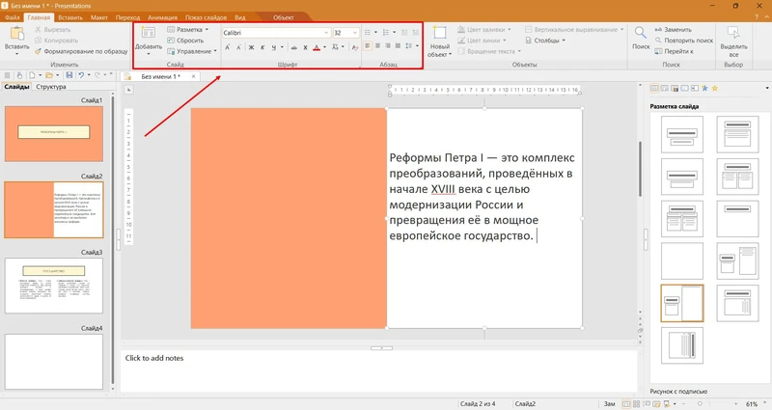Toggle align left paragraph button
This screenshot has height=410, width=772.
pyautogui.click(x=368, y=45)
